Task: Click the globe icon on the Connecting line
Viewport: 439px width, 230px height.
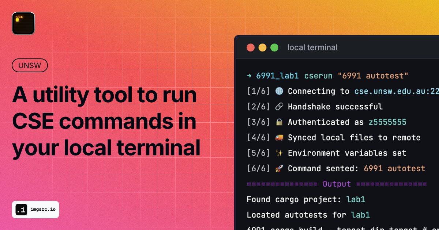Action: click(279, 91)
